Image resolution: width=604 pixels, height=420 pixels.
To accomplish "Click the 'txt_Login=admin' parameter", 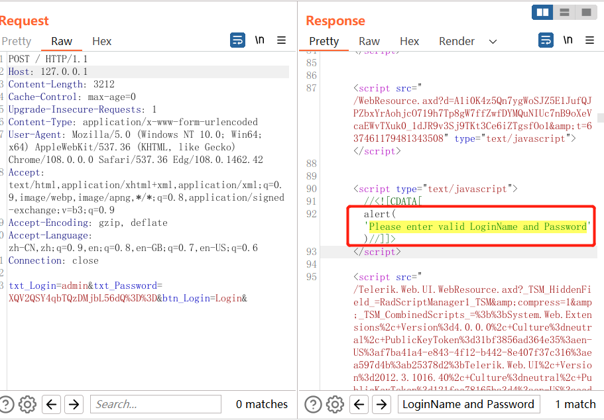I will [x=48, y=286].
